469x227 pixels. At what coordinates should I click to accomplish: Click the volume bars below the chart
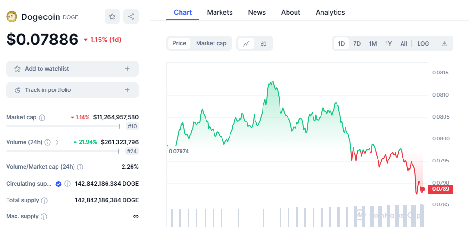(x=295, y=216)
